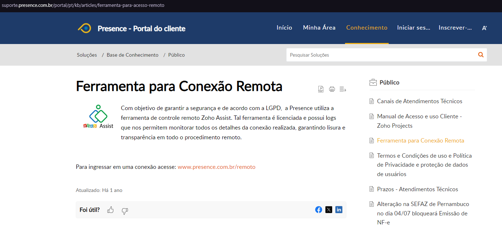Click the Público breadcrumb link
This screenshot has width=502, height=232.
point(176,55)
